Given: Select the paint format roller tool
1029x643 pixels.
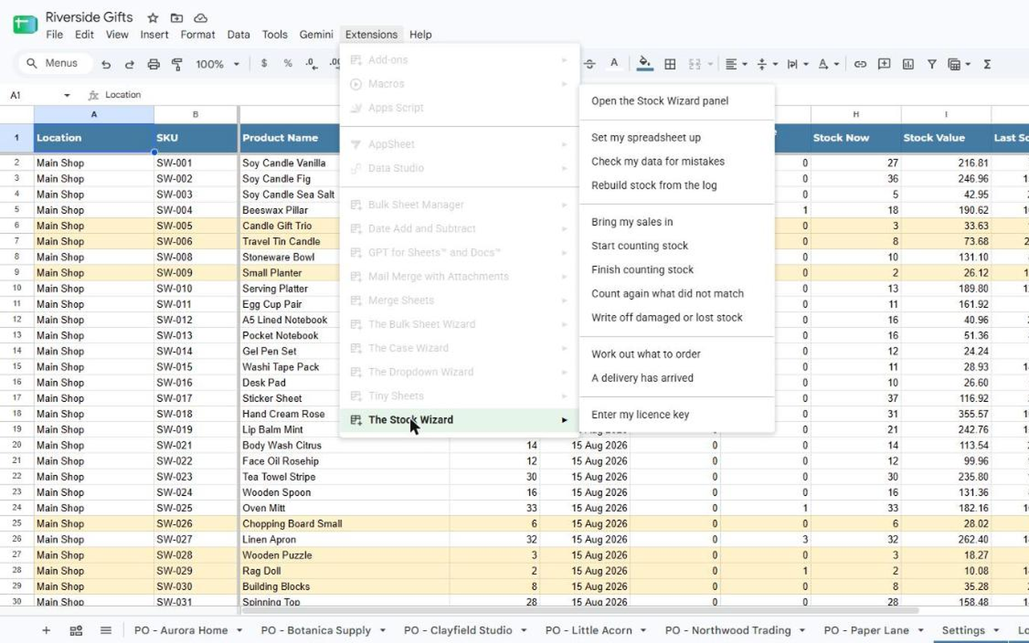Looking at the screenshot, I should (x=177, y=64).
